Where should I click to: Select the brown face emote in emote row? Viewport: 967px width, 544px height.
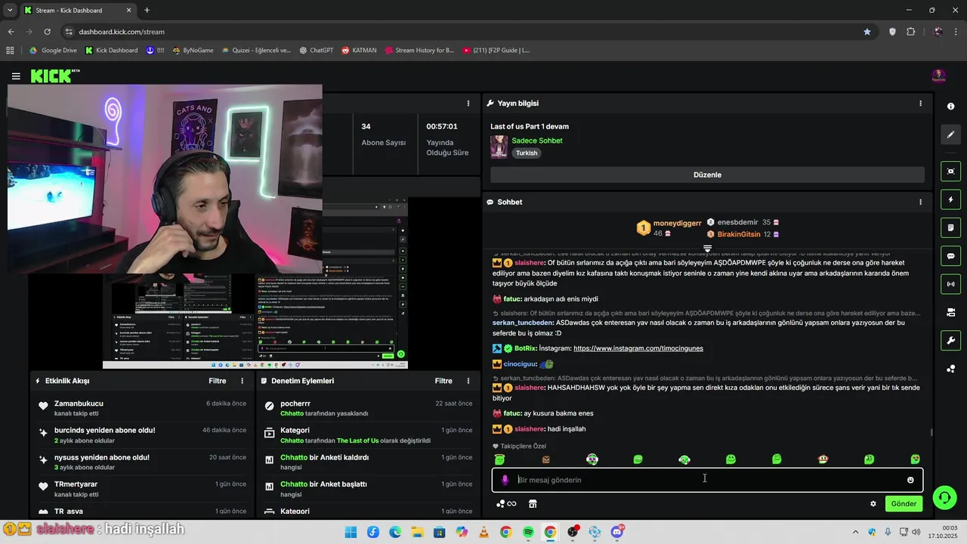tap(546, 459)
